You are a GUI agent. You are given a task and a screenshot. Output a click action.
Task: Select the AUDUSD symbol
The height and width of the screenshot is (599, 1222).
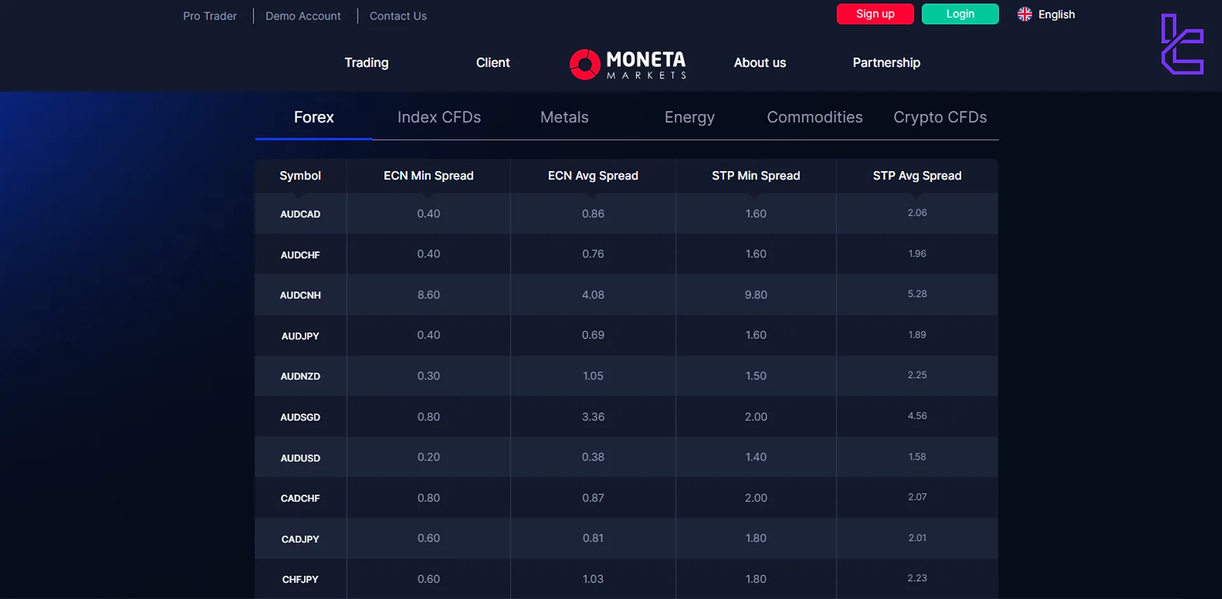[x=300, y=458]
